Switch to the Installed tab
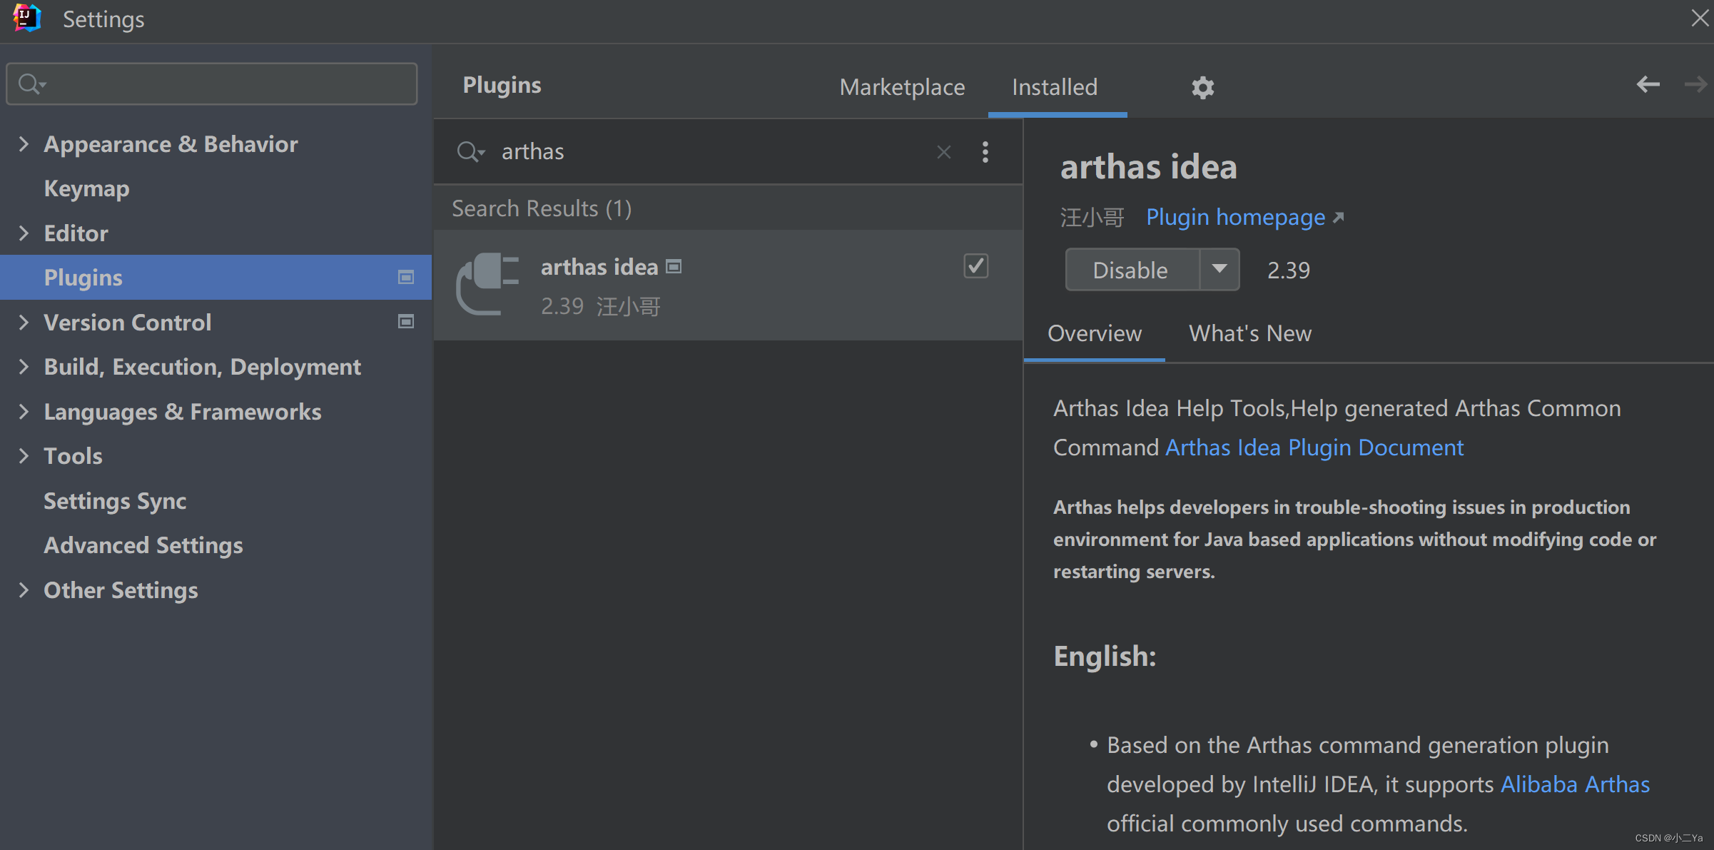This screenshot has width=1714, height=850. (1055, 87)
